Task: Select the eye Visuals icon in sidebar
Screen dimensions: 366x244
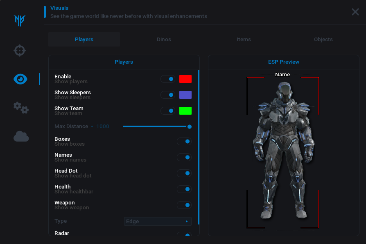Action: (x=20, y=79)
